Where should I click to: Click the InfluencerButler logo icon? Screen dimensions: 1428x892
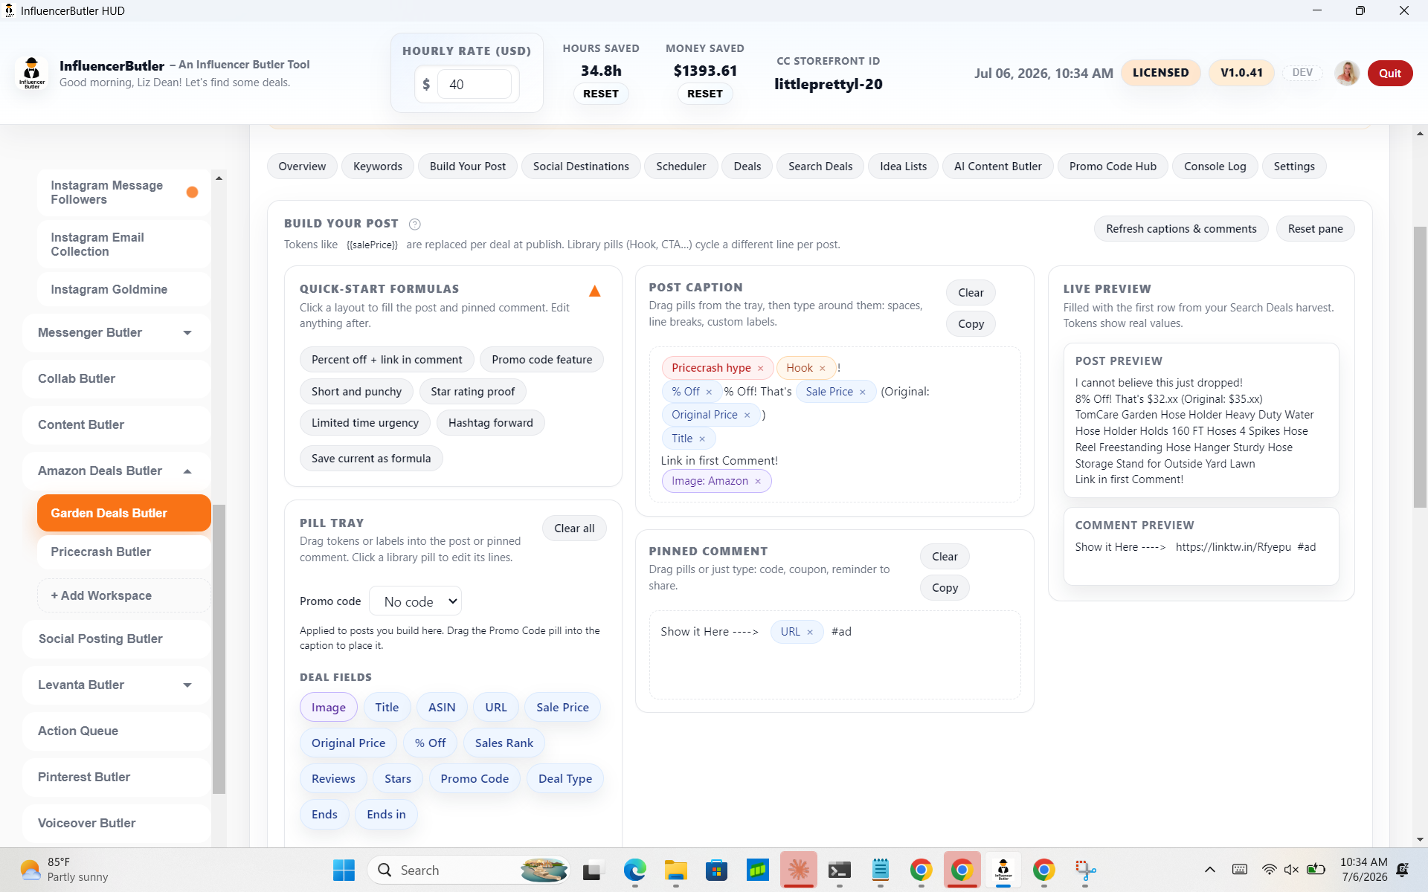pyautogui.click(x=31, y=73)
